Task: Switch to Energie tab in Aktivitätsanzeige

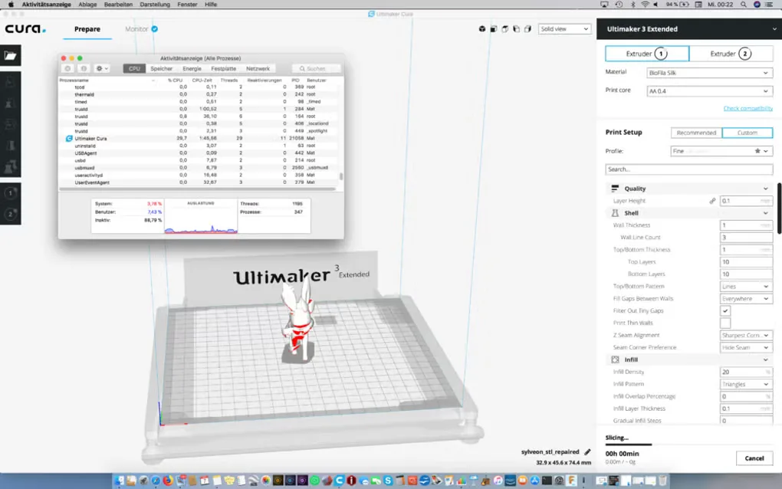Action: pyautogui.click(x=192, y=69)
